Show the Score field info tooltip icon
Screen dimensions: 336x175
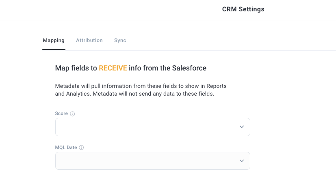72,114
